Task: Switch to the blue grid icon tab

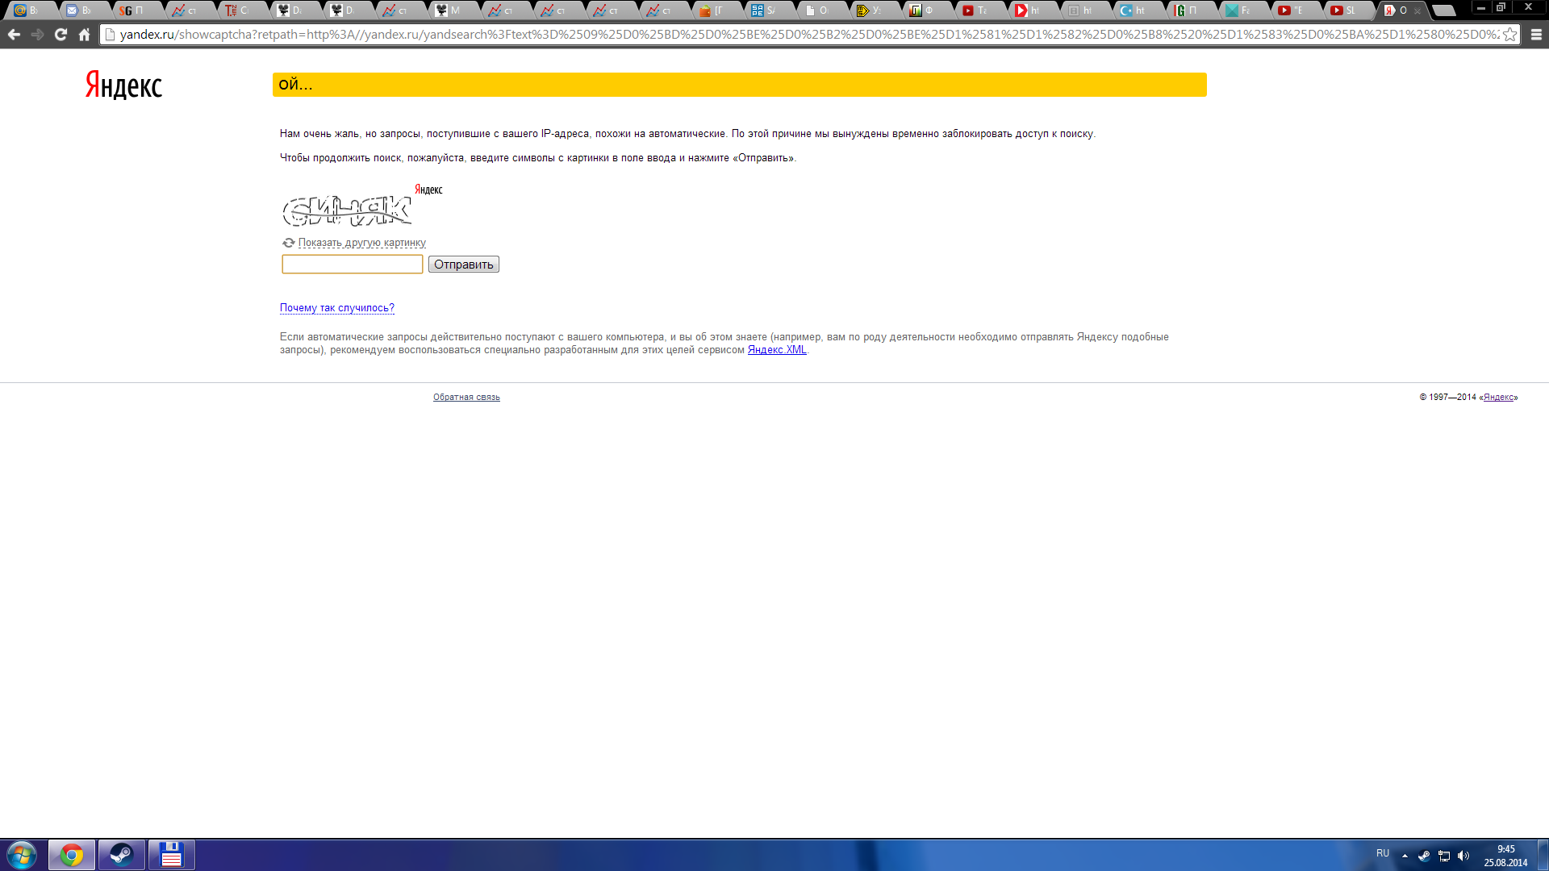Action: click(x=765, y=10)
